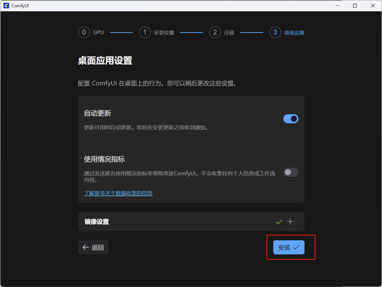Click the 使用情况指标 label

[x=104, y=159]
